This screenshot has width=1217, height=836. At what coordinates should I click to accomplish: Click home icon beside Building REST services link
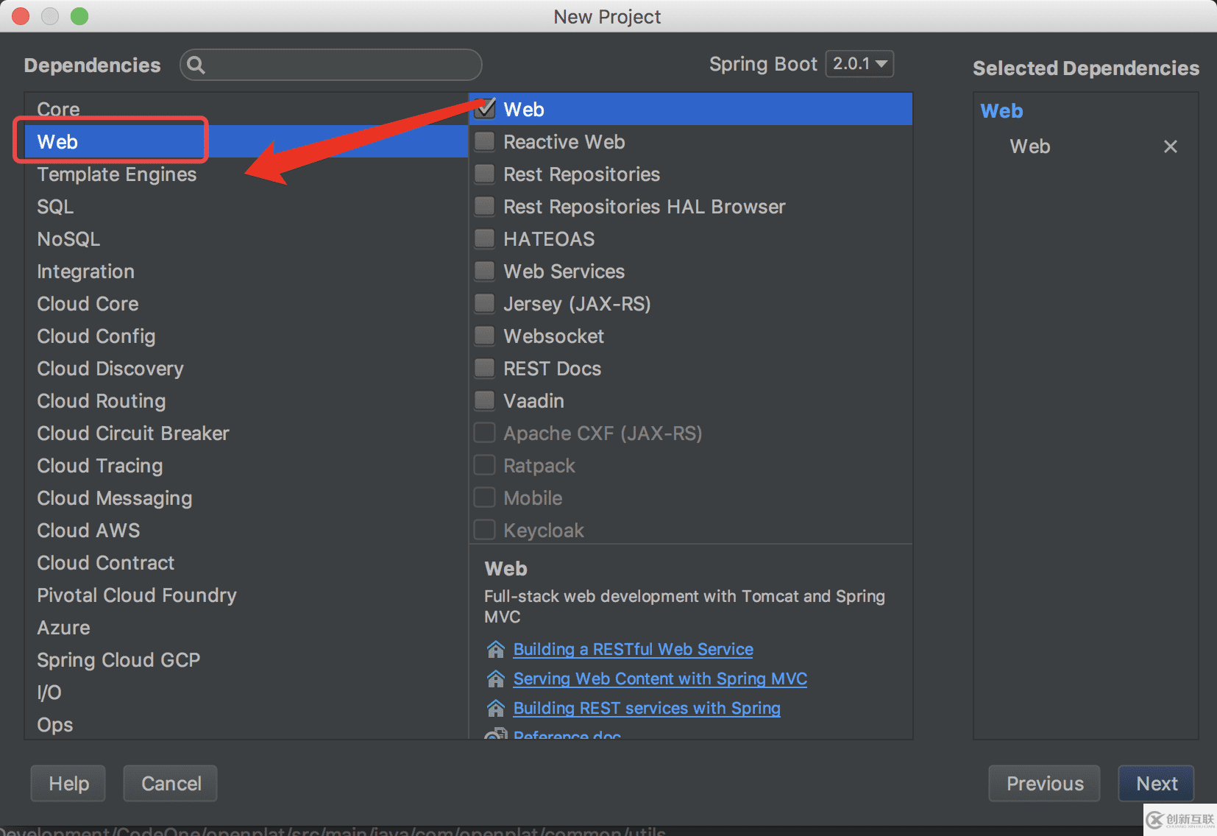coord(496,708)
